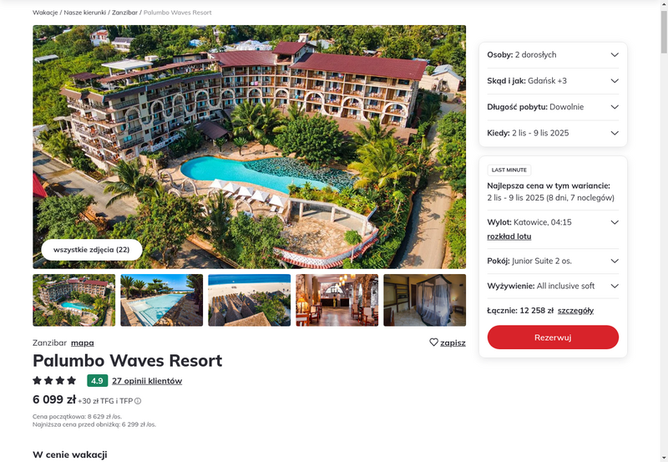This screenshot has height=462, width=668.
Task: Click the info icon next to TFG i TFP
Action: point(138,401)
